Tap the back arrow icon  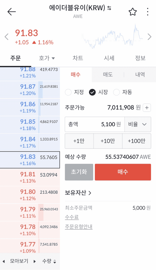click(12, 12)
